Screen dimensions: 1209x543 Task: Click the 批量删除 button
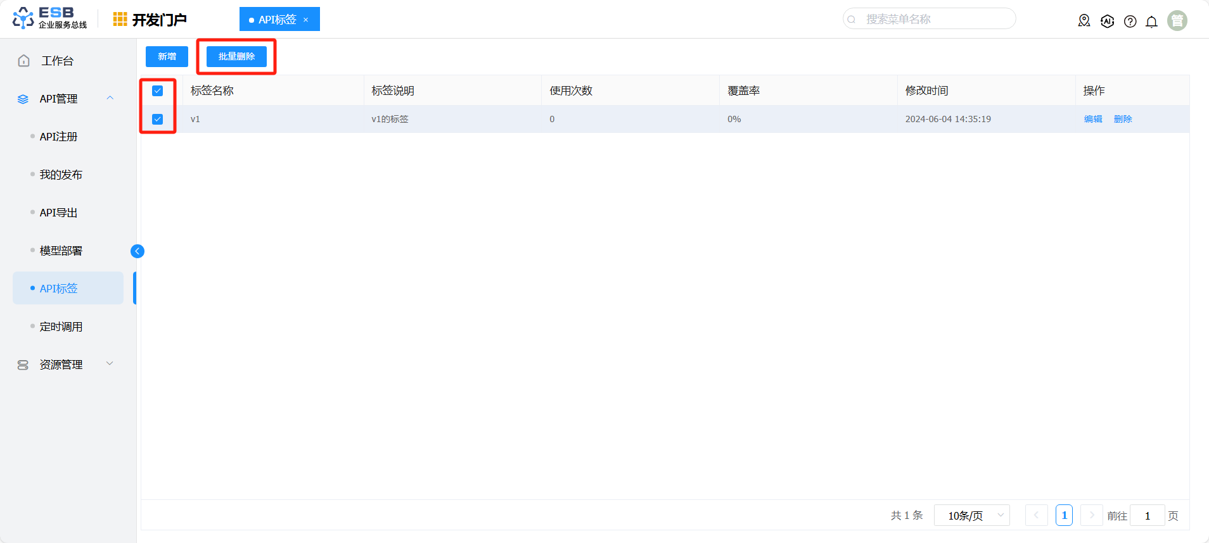tap(236, 56)
